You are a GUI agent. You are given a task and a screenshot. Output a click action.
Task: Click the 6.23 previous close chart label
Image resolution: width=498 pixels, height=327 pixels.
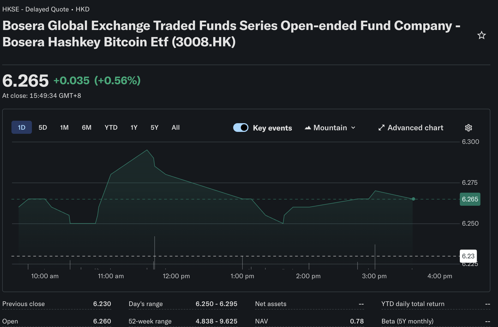[x=468, y=256]
